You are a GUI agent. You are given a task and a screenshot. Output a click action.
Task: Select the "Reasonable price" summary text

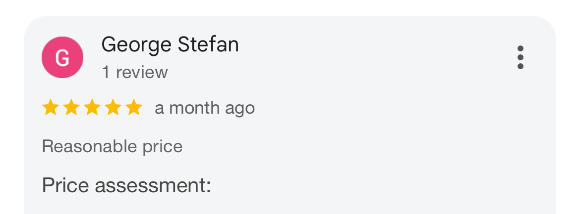(x=113, y=146)
